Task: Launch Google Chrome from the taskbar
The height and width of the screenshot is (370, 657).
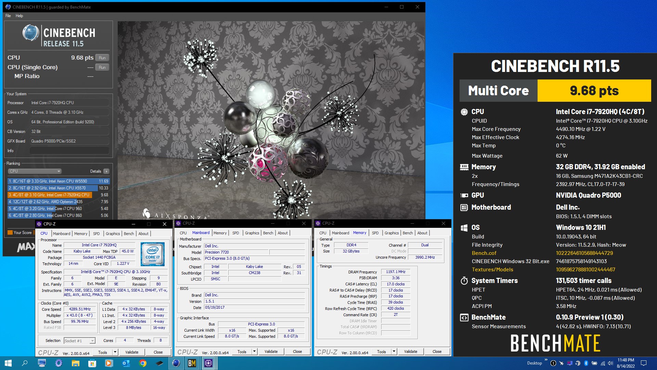Action: coord(142,363)
